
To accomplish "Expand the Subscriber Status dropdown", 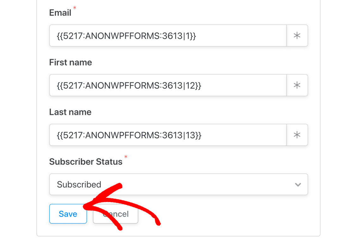I will pos(178,184).
